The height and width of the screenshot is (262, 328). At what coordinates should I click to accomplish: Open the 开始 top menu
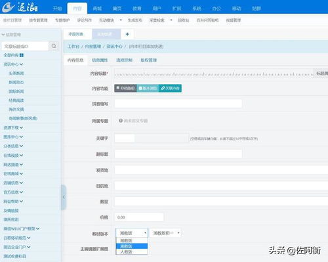tap(57, 9)
